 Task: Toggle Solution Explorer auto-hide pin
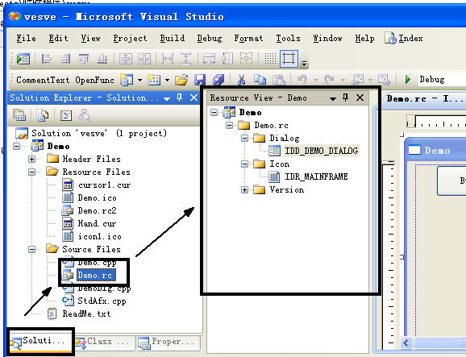[x=180, y=98]
